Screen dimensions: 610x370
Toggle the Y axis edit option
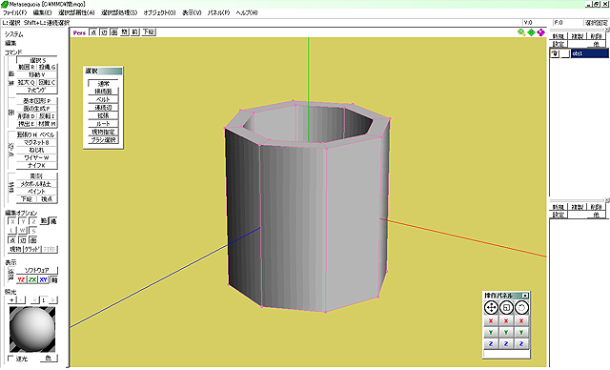coord(23,221)
